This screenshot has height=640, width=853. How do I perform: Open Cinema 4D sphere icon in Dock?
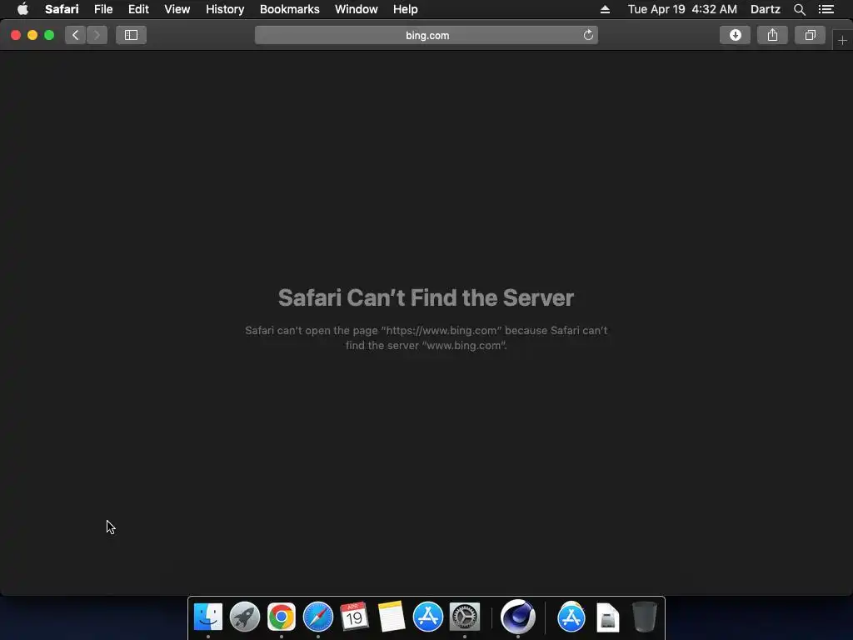(x=518, y=617)
